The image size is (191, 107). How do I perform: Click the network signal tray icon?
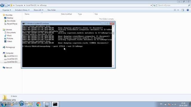pyautogui.click(x=172, y=104)
